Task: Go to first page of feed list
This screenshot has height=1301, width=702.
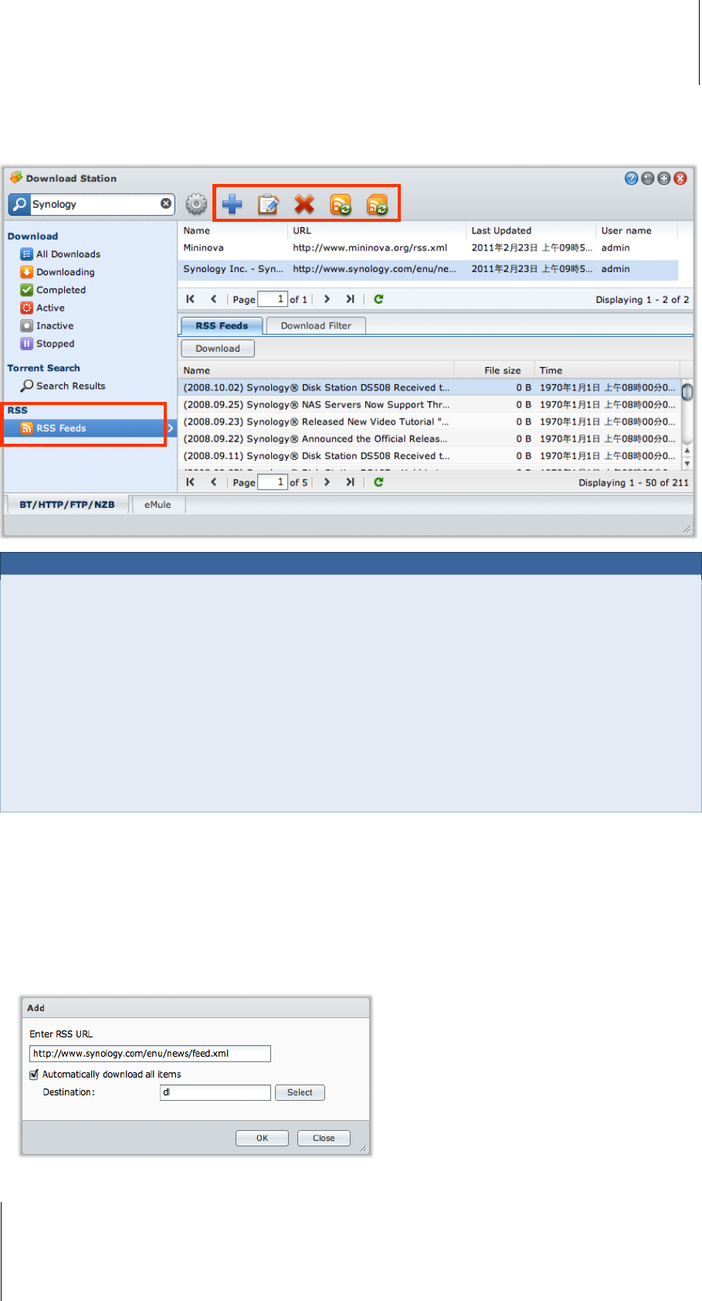Action: pyautogui.click(x=190, y=299)
